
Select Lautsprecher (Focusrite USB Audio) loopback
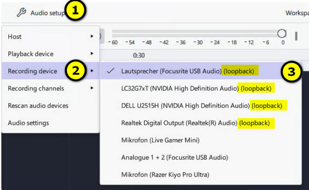pyautogui.click(x=201, y=71)
